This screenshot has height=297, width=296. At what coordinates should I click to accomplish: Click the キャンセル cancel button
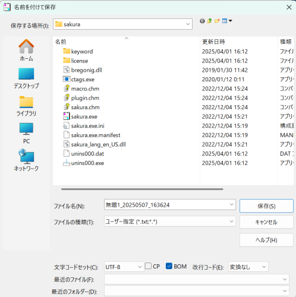(266, 222)
